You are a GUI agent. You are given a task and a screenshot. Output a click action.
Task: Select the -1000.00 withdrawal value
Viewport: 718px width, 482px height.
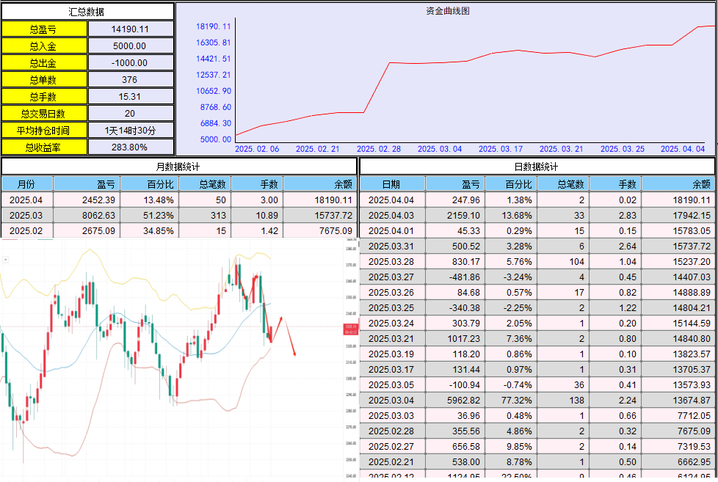[x=131, y=63]
